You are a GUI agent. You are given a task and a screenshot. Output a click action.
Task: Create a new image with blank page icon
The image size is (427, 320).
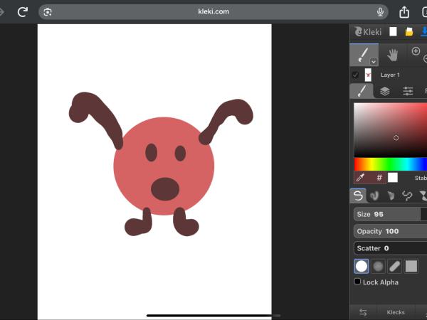click(x=393, y=31)
